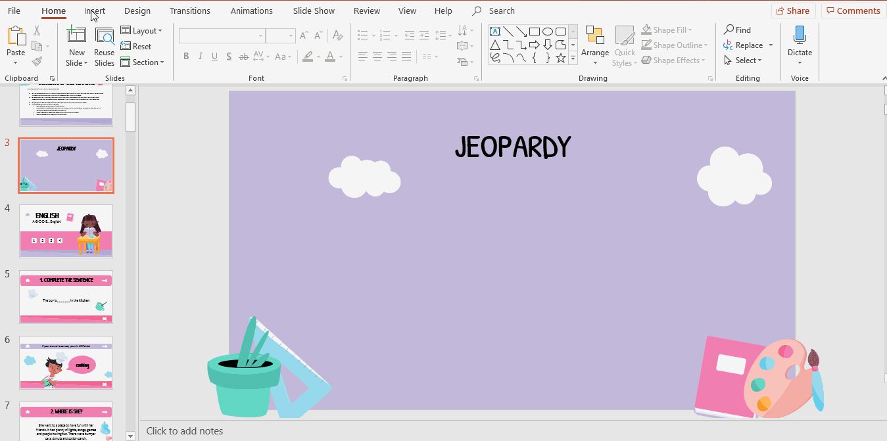Click the Cut scissors icon
Screen dimensions: 887x441
coord(37,30)
